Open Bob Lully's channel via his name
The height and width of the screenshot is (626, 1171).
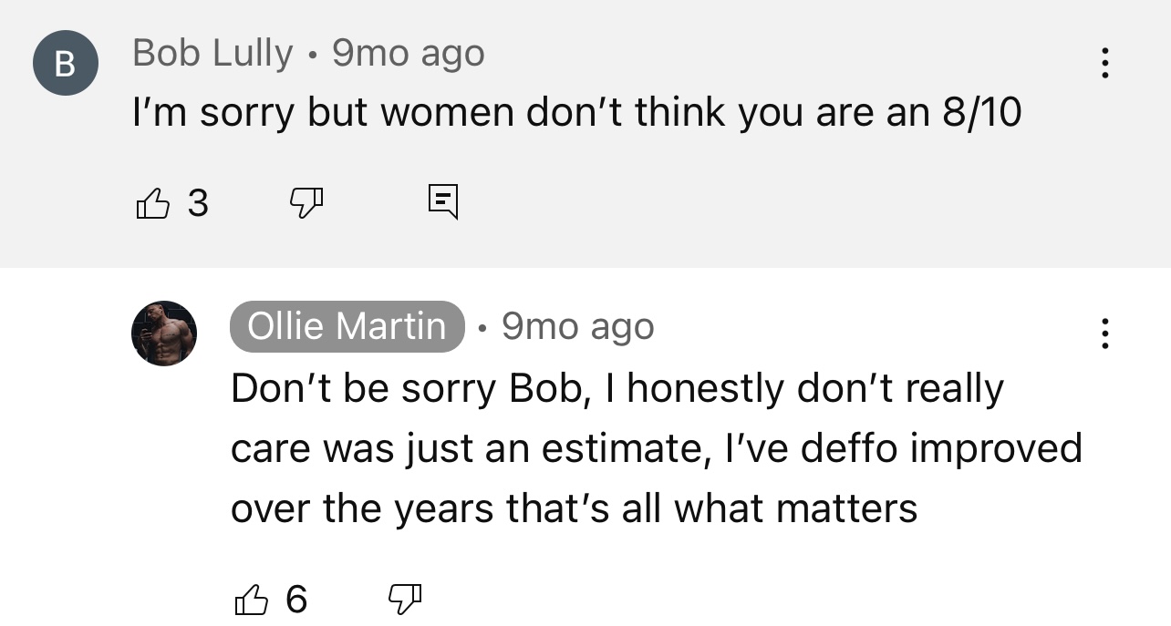coord(212,54)
